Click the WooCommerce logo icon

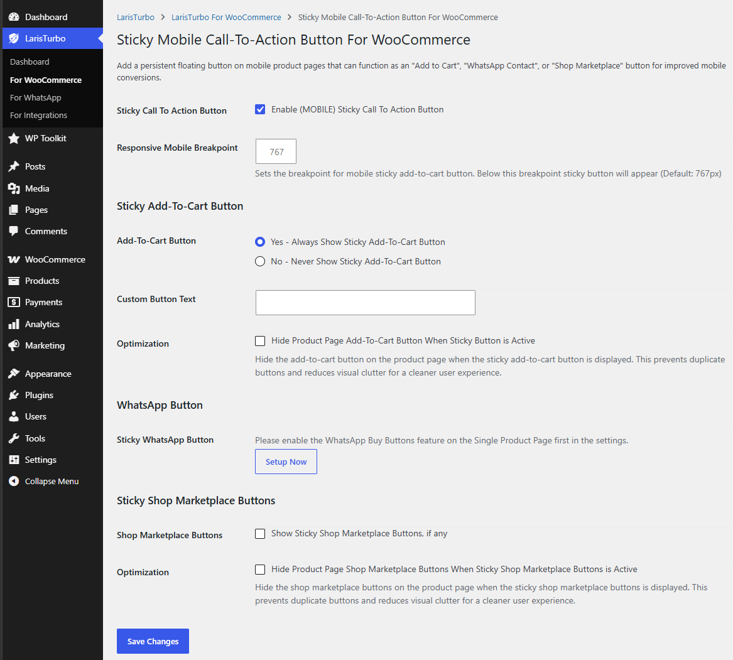coord(14,259)
